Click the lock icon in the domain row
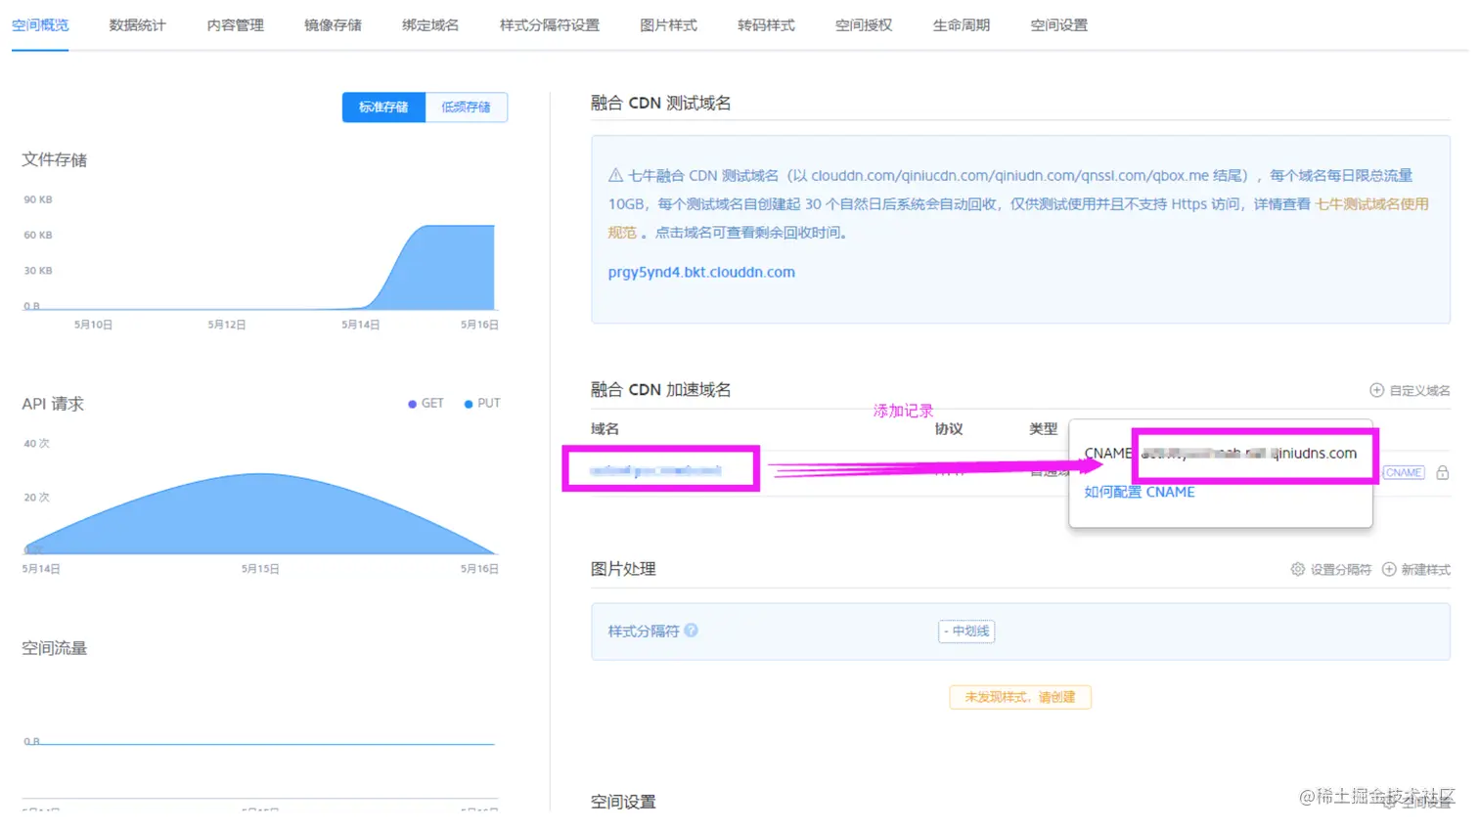The width and height of the screenshot is (1479, 829). click(x=1442, y=472)
